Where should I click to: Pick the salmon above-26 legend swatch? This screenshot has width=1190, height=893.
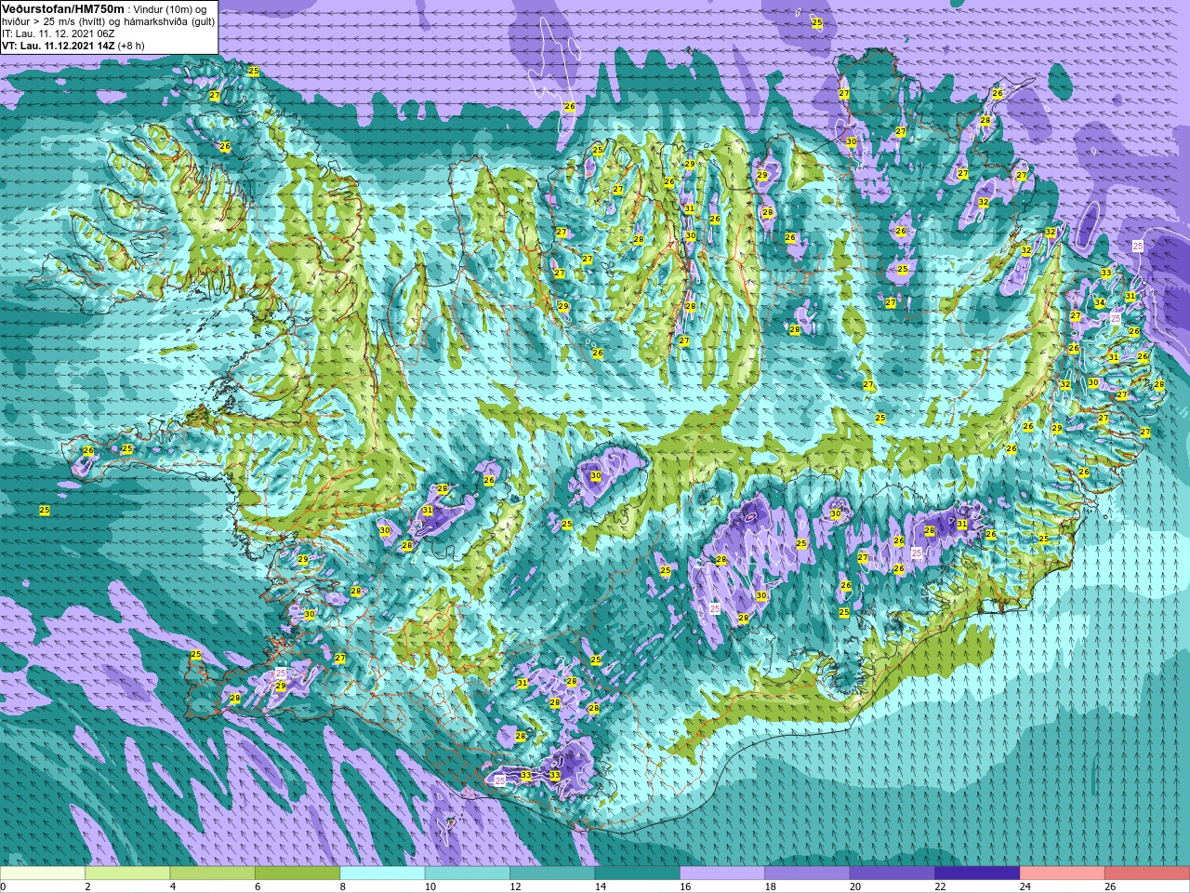(1147, 873)
